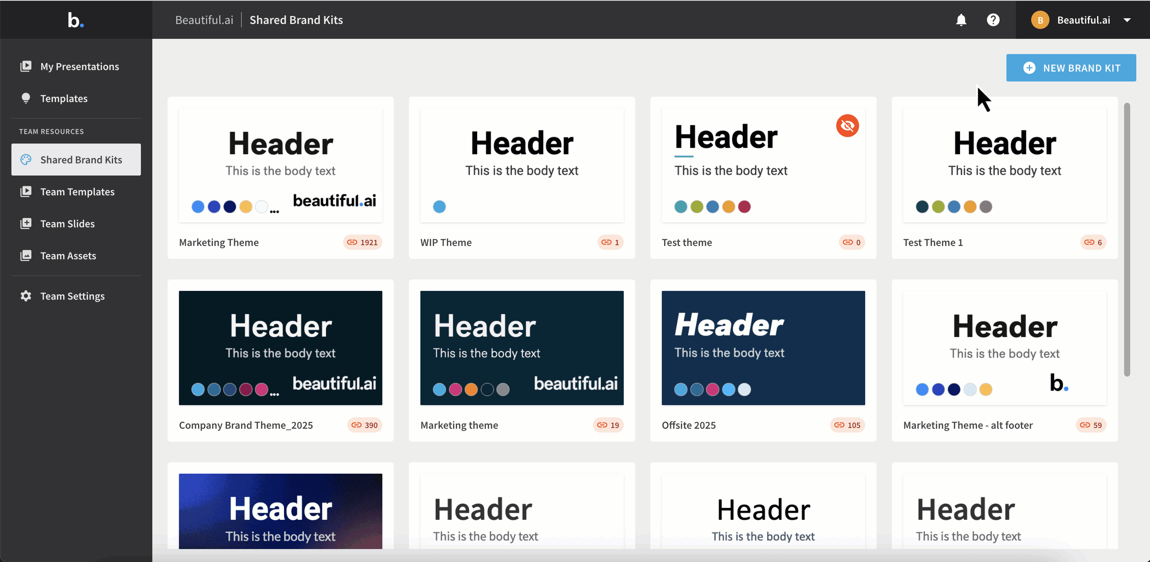Open the Offsite 2025 thumbnail
This screenshot has height=562, width=1150.
[x=763, y=348]
